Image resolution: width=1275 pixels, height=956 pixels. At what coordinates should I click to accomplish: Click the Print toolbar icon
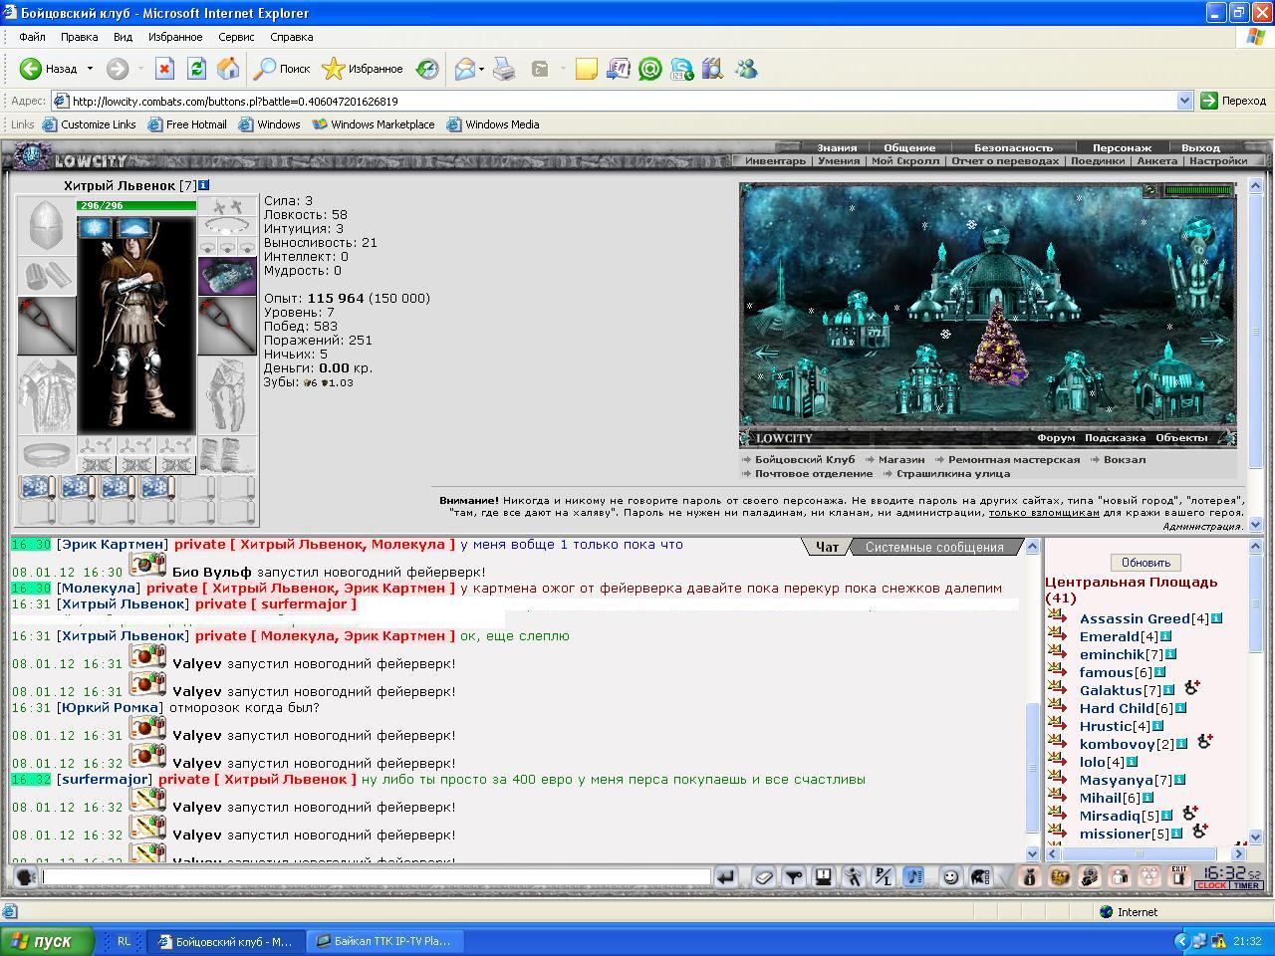tap(505, 69)
